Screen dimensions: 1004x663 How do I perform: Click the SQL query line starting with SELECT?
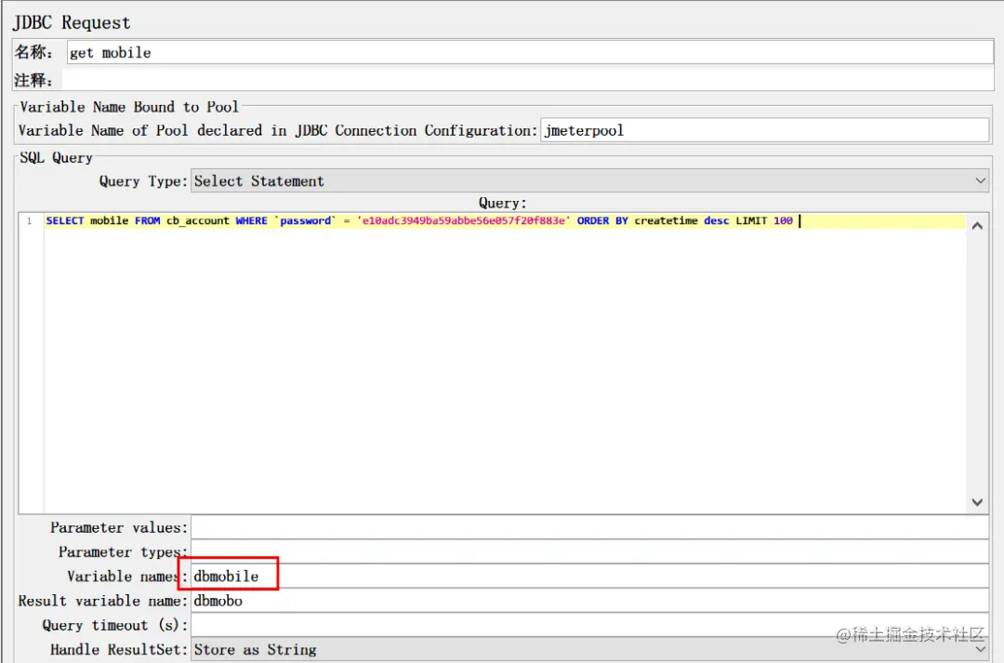(505, 221)
